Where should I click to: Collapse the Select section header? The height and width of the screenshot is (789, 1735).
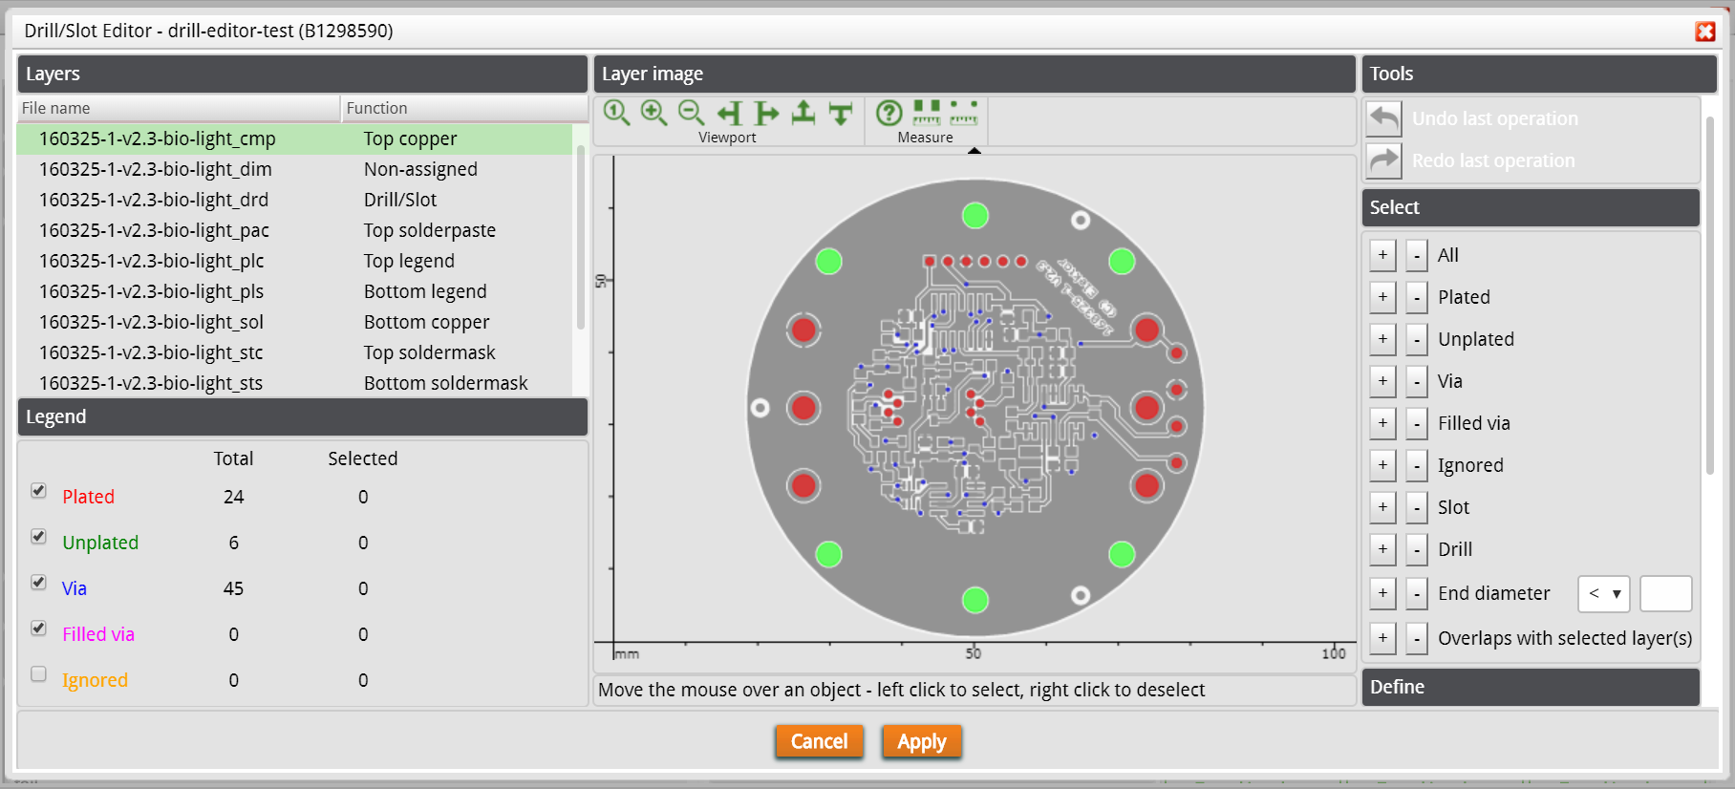(x=1531, y=207)
